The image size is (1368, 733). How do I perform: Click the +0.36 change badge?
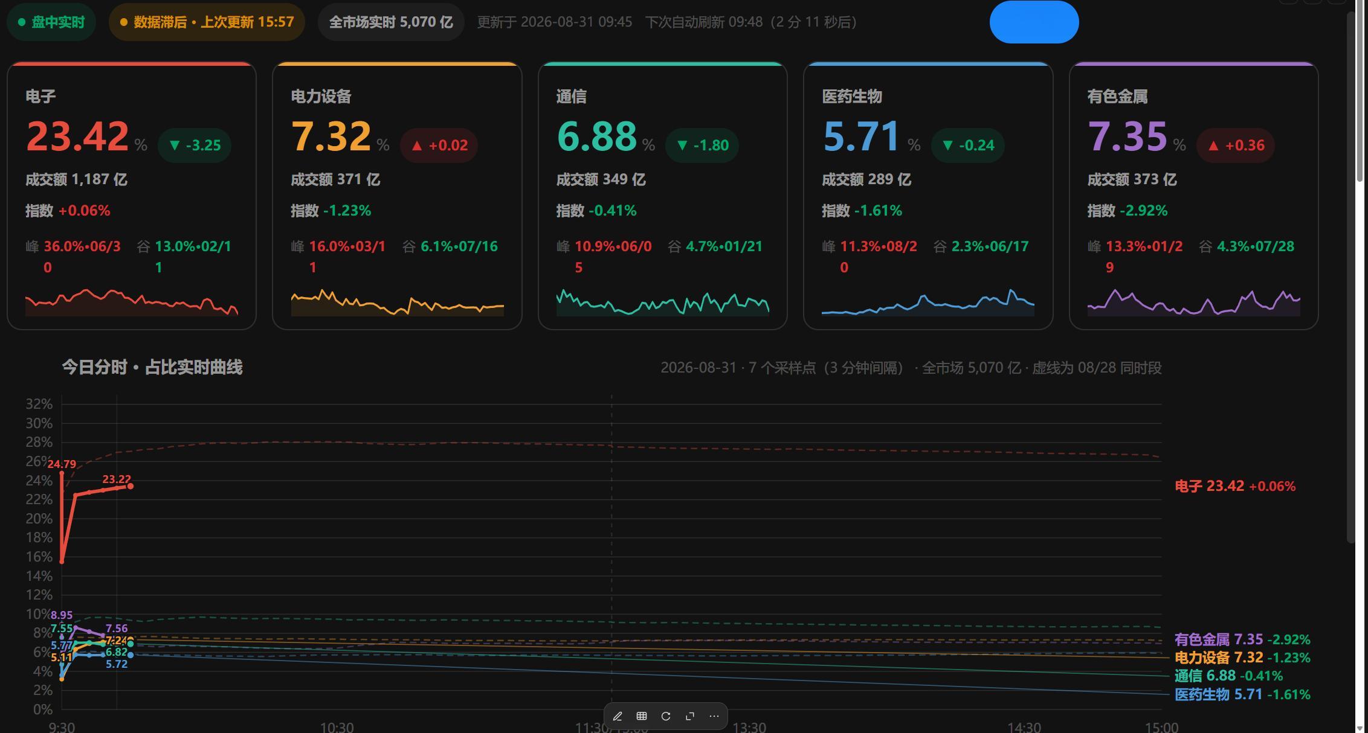pos(1236,145)
